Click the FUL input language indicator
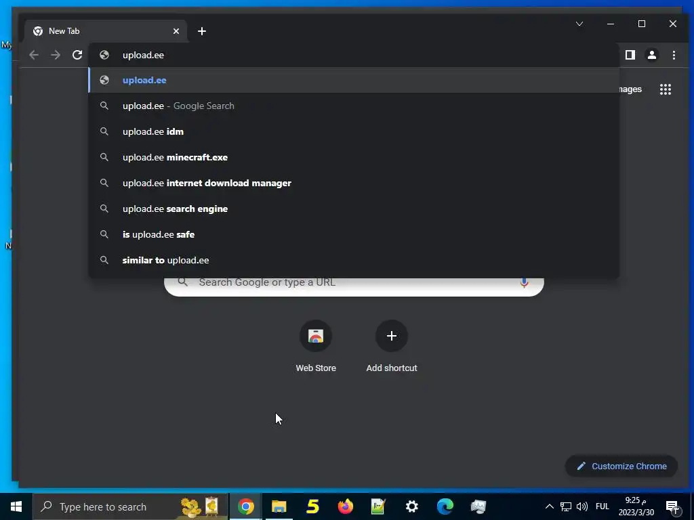Viewport: 694px width, 520px height. click(x=603, y=506)
